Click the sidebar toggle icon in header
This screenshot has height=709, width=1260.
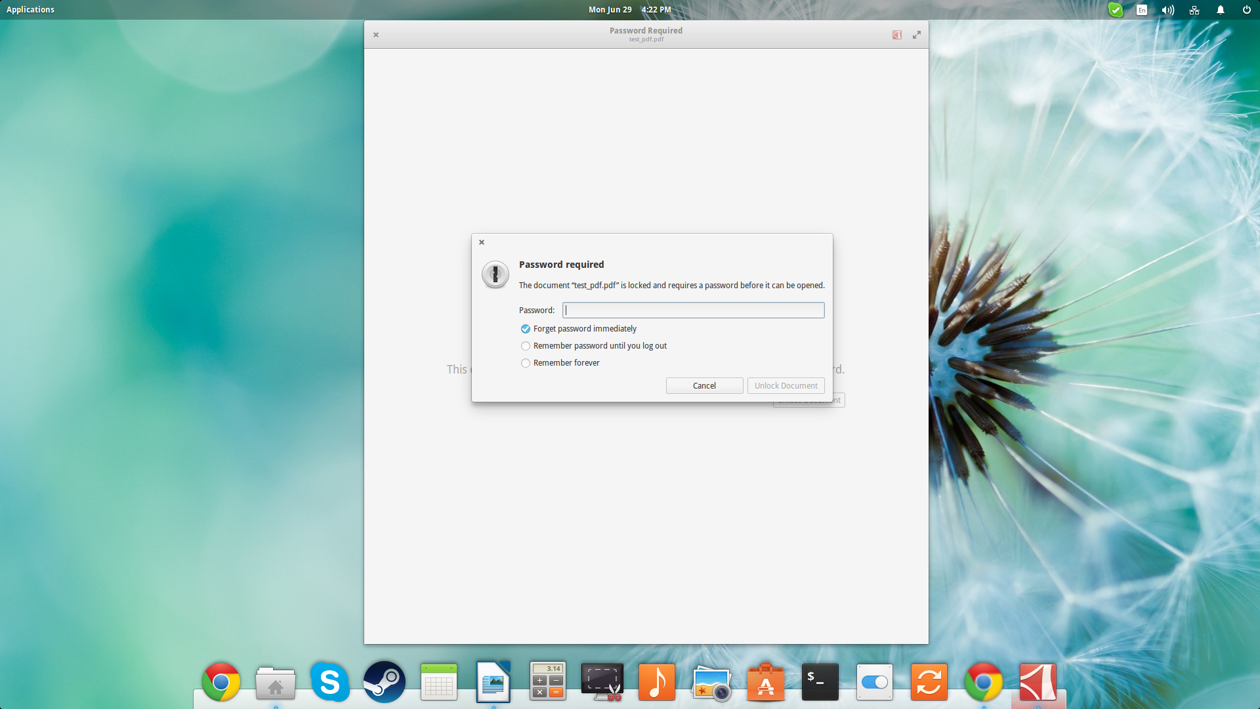tap(896, 35)
